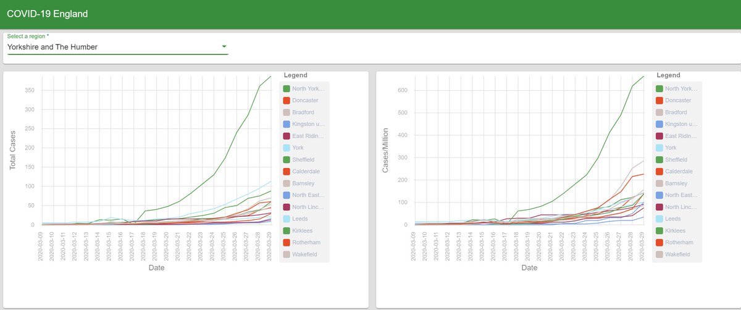Click the Date axis title under Total Cases chart

[x=156, y=268]
